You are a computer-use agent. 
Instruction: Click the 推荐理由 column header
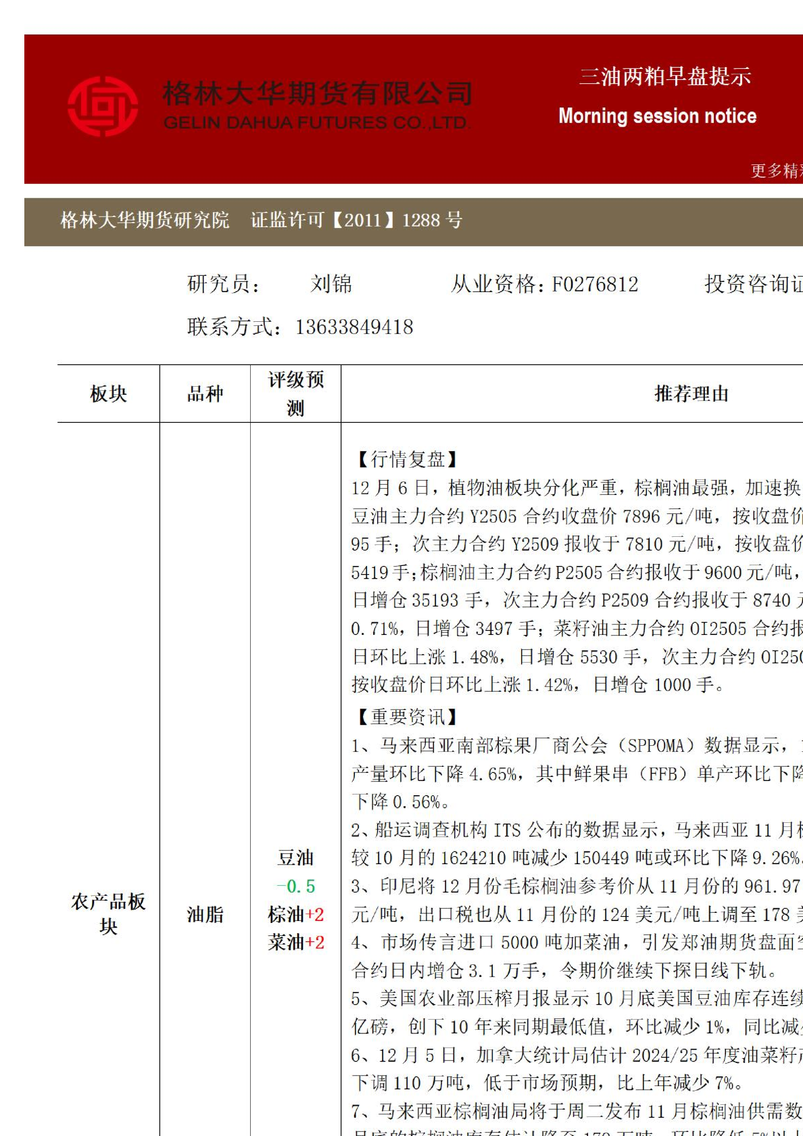(691, 394)
